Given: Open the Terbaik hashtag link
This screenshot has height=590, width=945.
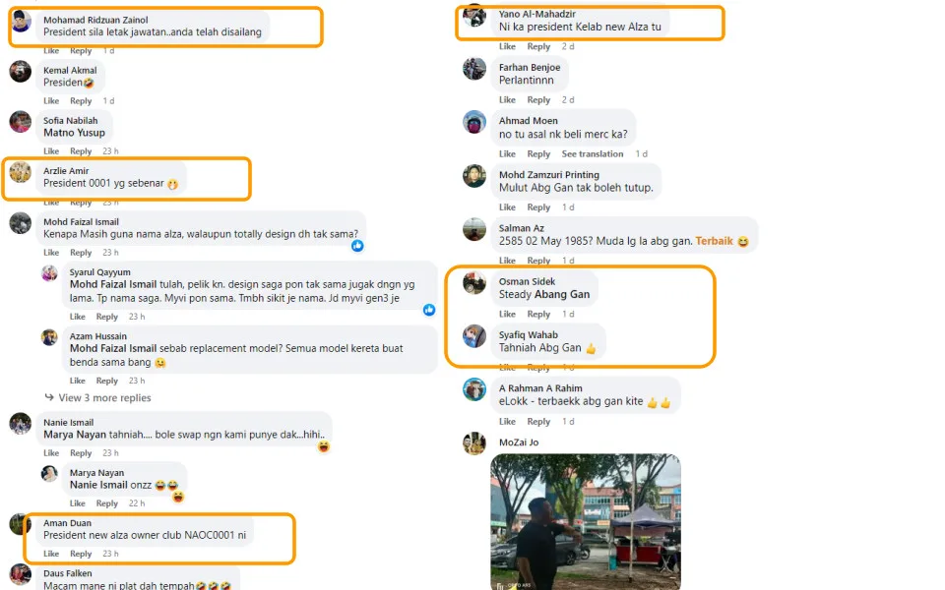Looking at the screenshot, I should tap(715, 241).
